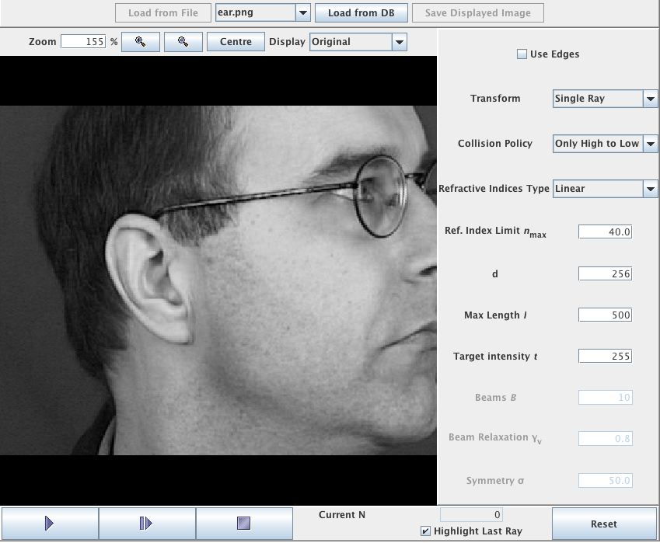Toggle the Highlight Last Ray checkbox
The height and width of the screenshot is (543, 660).
point(425,531)
